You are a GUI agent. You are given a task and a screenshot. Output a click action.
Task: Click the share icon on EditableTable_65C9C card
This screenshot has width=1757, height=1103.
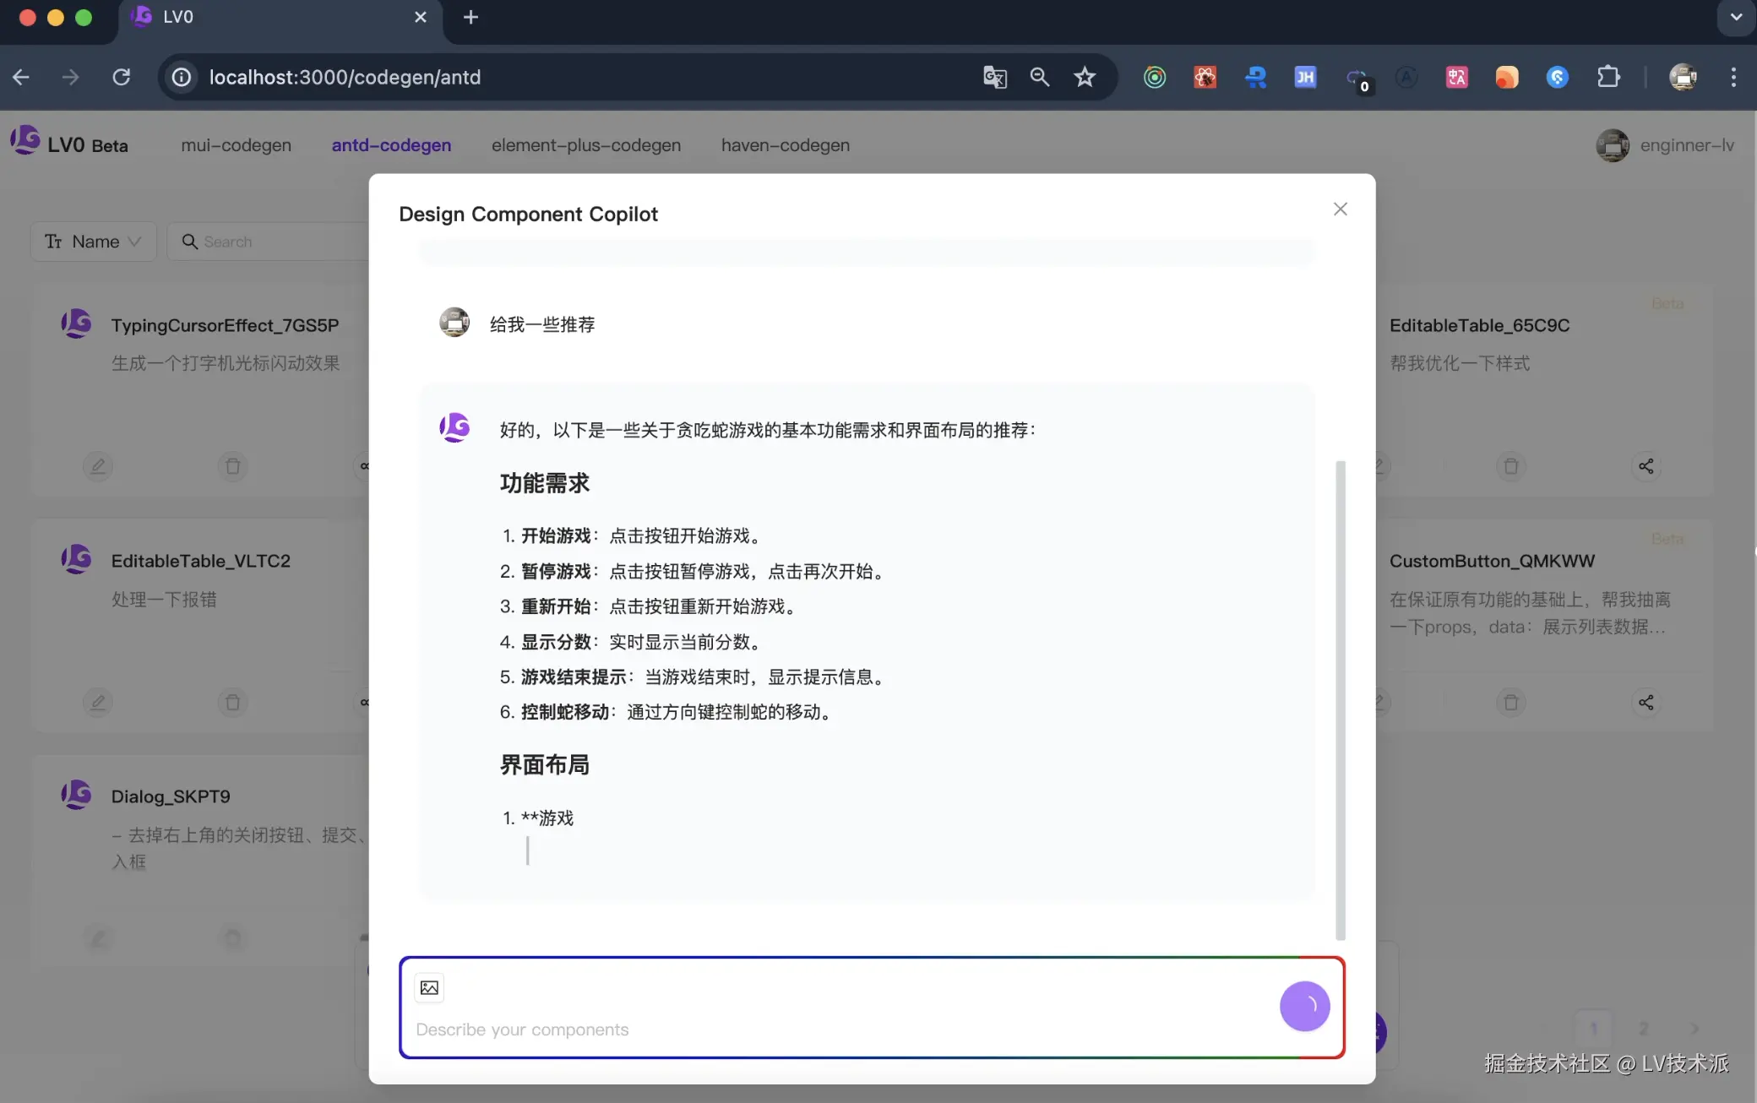(1645, 466)
